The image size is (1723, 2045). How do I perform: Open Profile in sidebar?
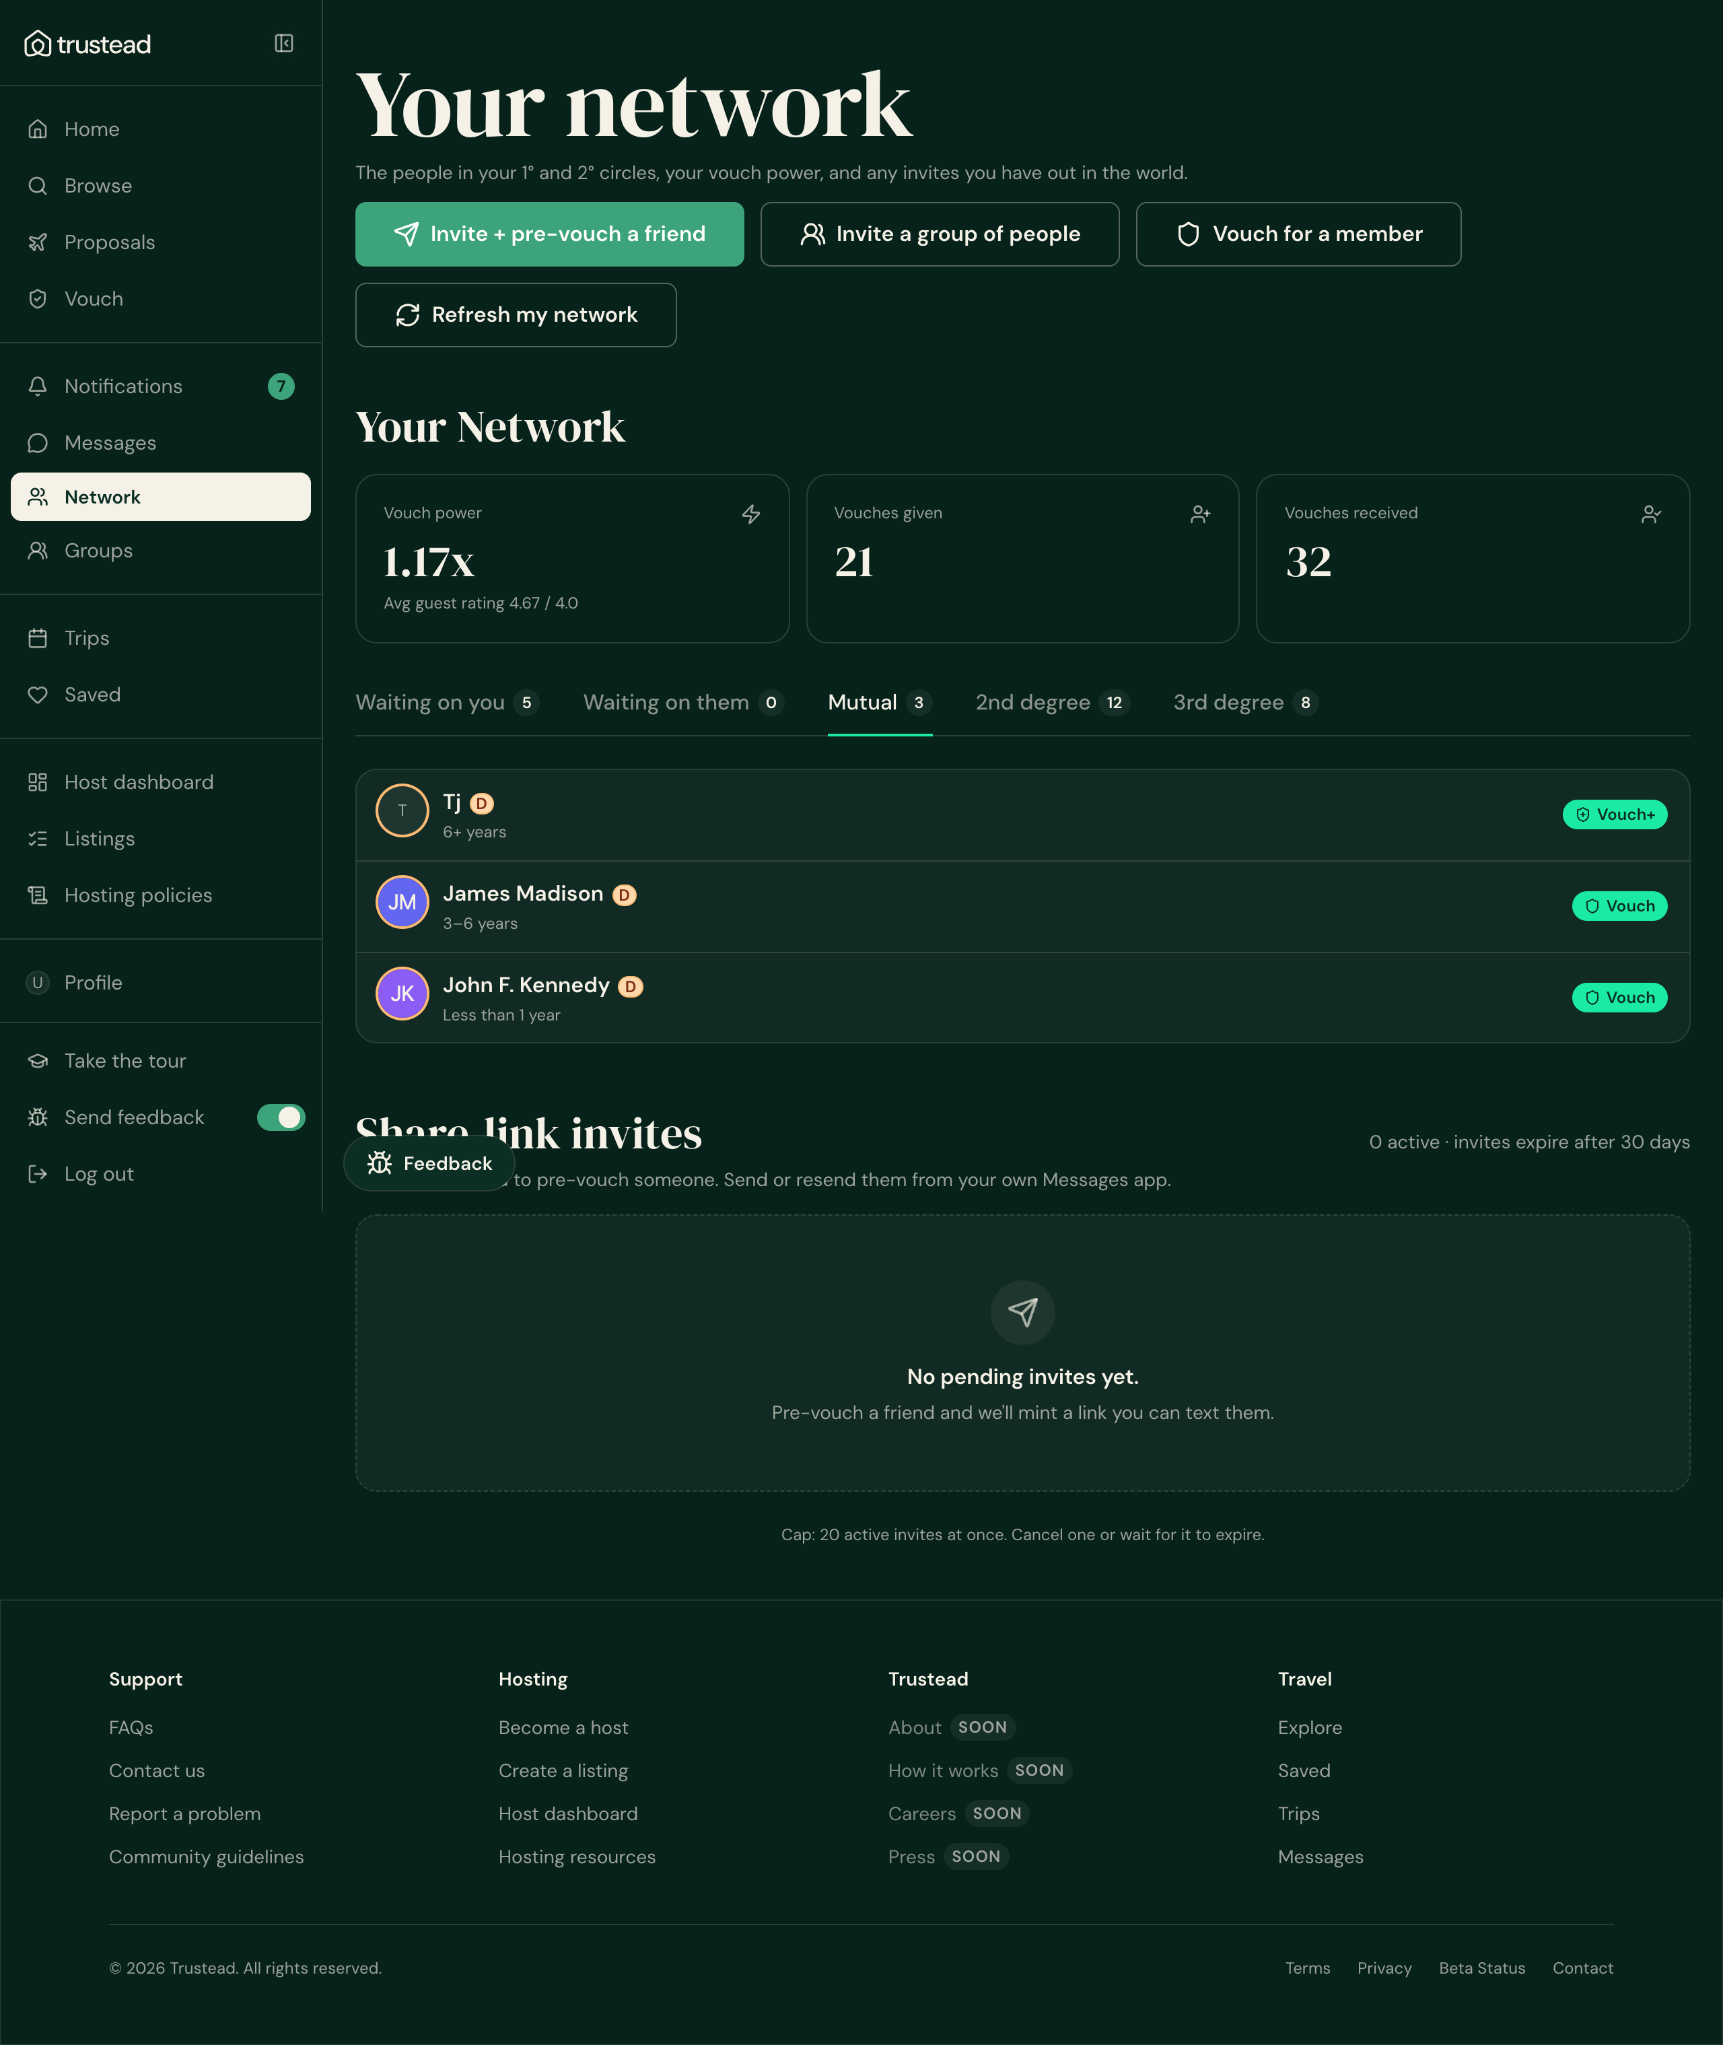161,982
